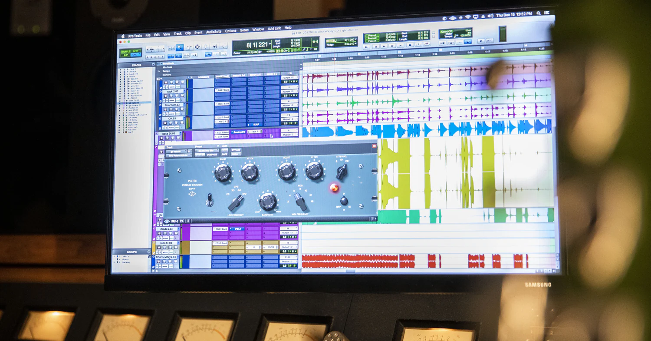Open the Avid Link menu
Screen dimensions: 651x341
(x=274, y=28)
